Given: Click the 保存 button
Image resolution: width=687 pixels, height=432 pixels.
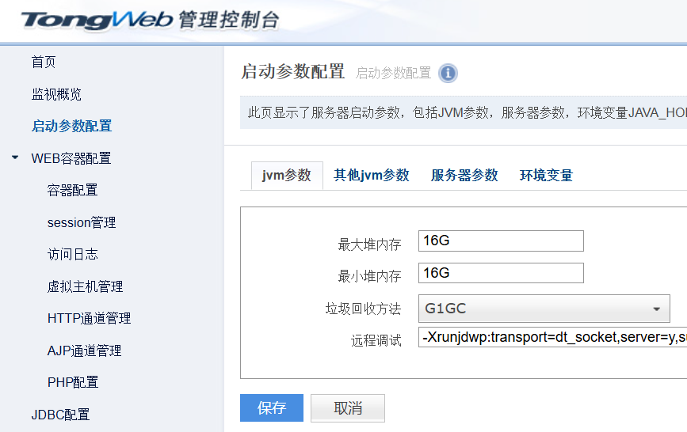Looking at the screenshot, I should [x=272, y=408].
